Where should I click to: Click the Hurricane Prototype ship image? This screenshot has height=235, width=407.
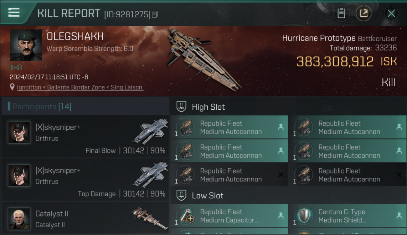pos(203,58)
